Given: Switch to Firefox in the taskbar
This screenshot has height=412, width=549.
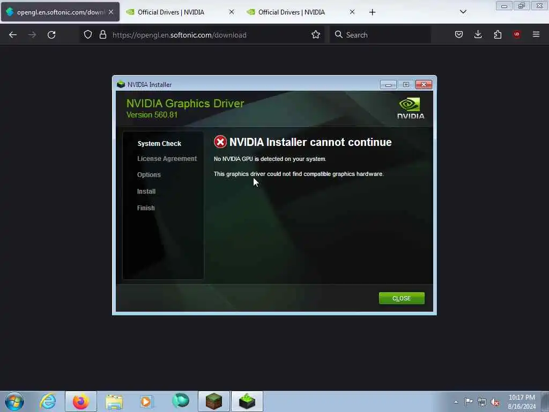Looking at the screenshot, I should click(81, 401).
